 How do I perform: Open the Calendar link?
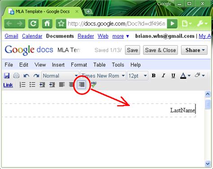click(x=32, y=36)
